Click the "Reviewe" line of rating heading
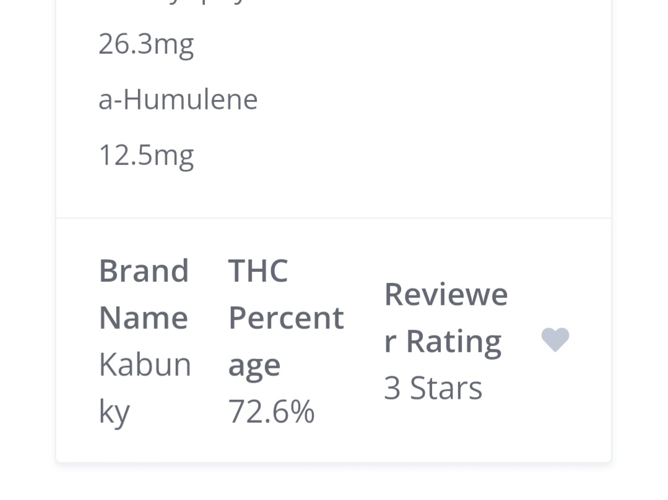Image resolution: width=668 pixels, height=500 pixels. (446, 294)
